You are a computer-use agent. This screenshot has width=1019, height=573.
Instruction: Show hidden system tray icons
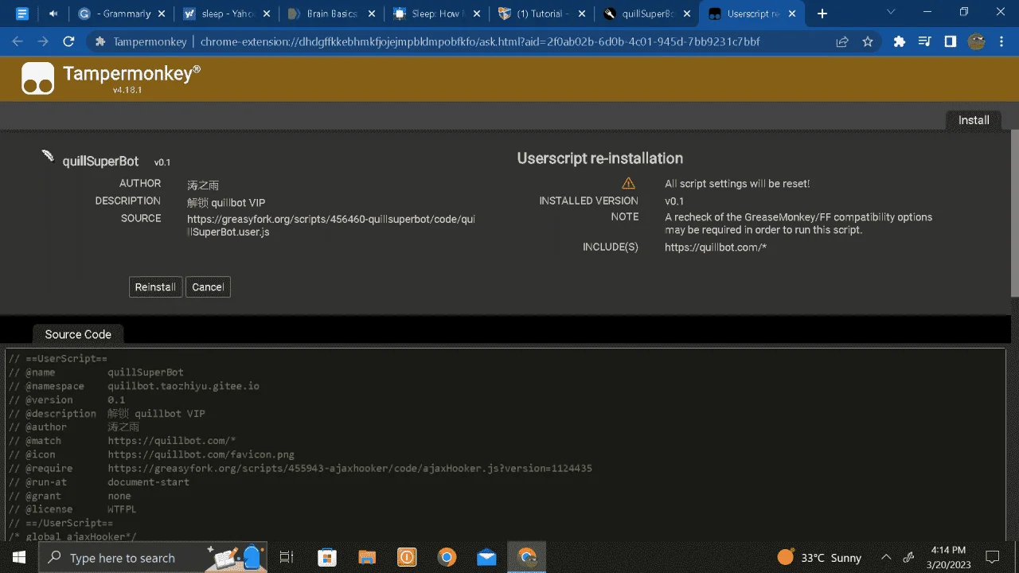886,557
